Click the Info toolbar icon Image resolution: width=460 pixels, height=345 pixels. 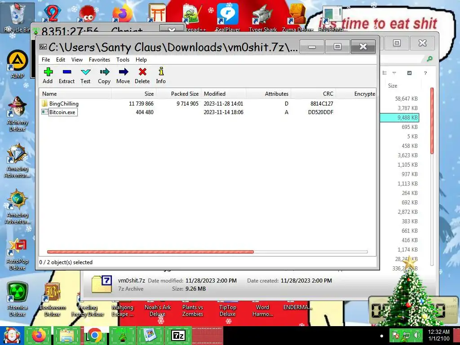(161, 75)
